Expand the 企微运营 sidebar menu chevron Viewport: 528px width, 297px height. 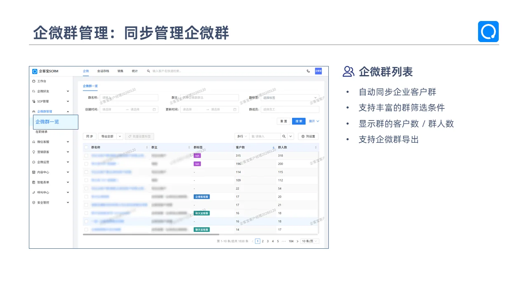(68, 162)
